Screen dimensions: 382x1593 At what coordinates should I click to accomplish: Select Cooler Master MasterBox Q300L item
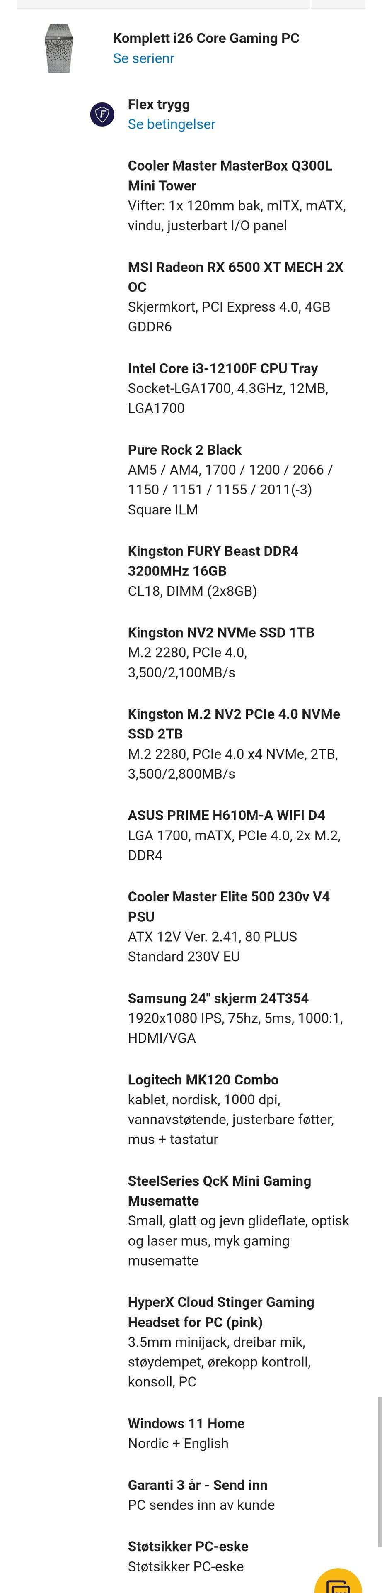(230, 175)
